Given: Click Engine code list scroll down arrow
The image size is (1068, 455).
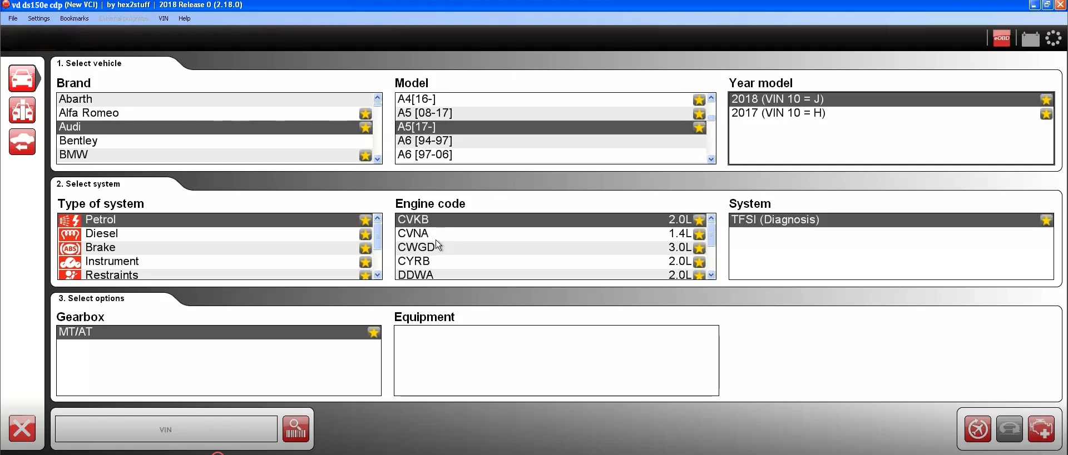Looking at the screenshot, I should (x=711, y=274).
